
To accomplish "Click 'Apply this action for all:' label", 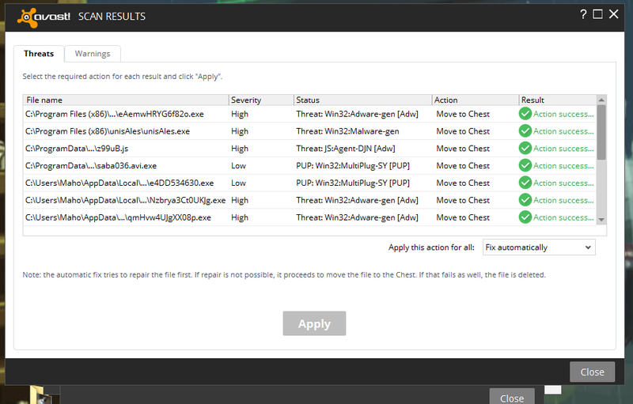I will coord(431,247).
